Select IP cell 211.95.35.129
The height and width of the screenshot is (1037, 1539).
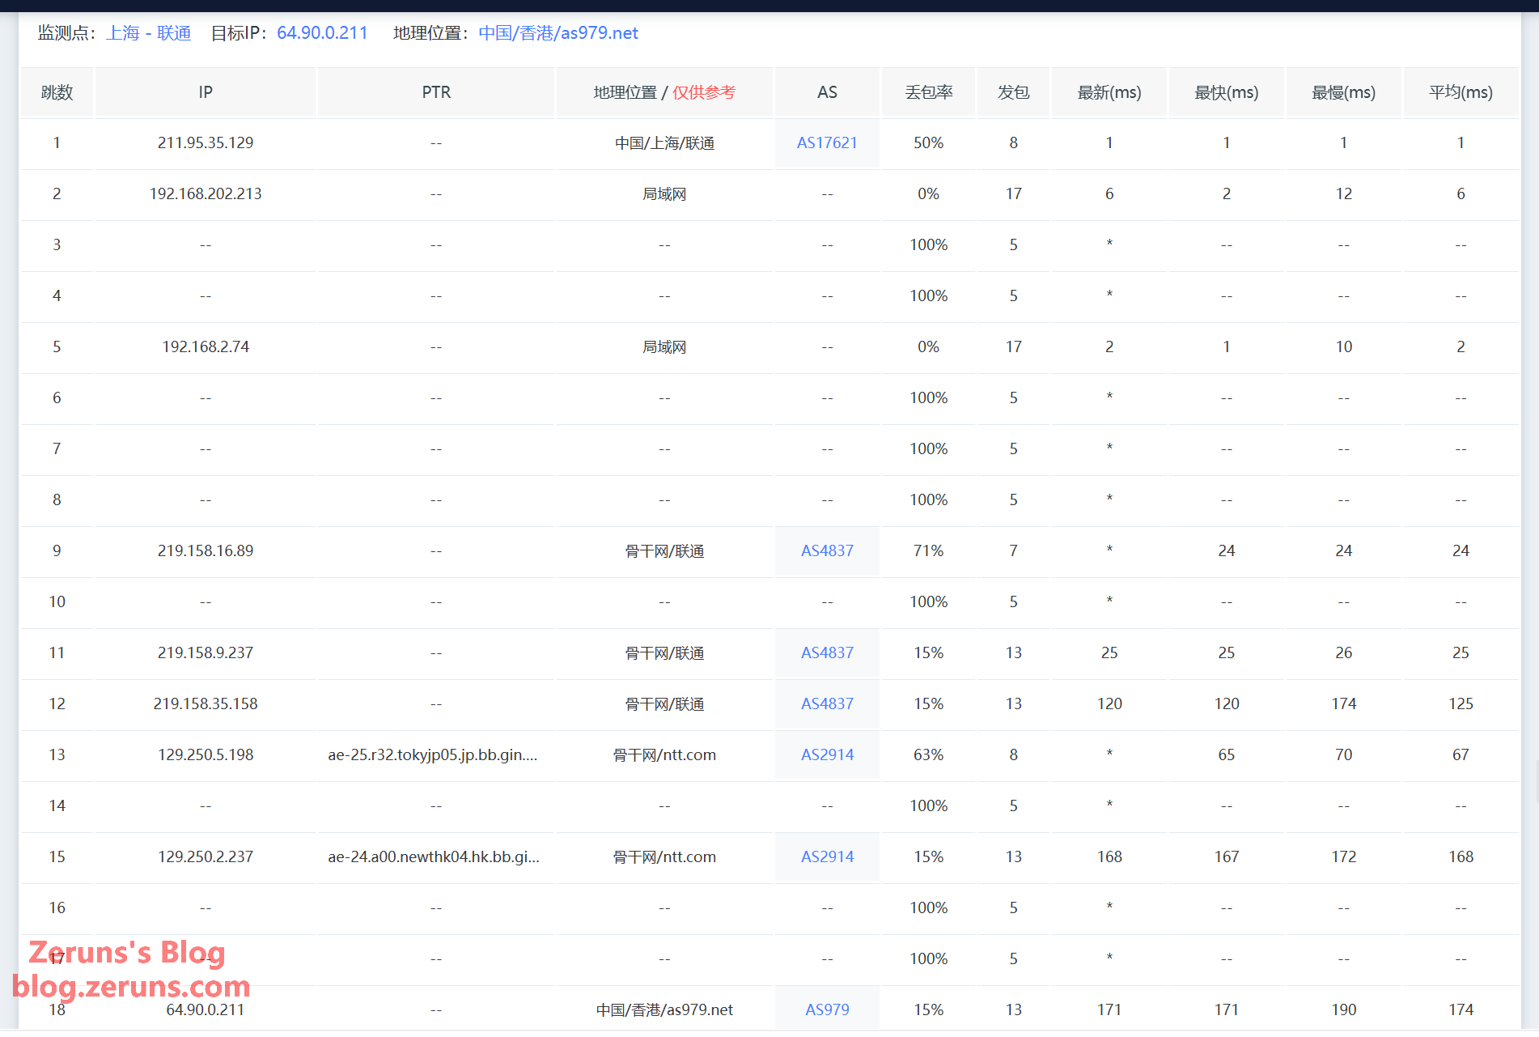[206, 143]
